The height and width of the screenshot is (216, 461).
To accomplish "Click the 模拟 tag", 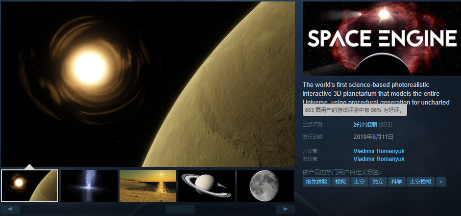I will [x=341, y=182].
